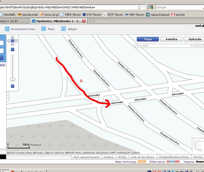Select the Mapa view mode
Screen dimensions: 204x172
148,39
